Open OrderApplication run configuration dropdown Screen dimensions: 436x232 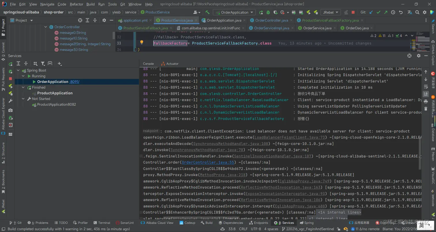coord(234,12)
